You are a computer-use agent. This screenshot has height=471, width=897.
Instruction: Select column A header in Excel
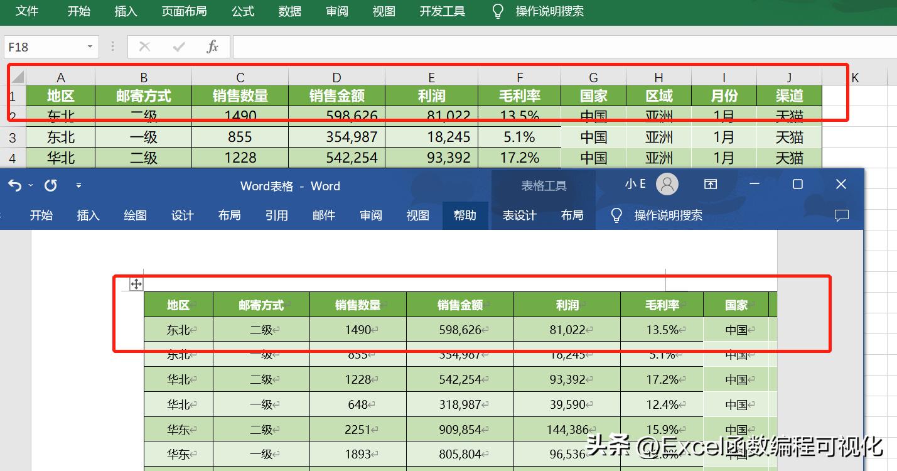point(60,75)
